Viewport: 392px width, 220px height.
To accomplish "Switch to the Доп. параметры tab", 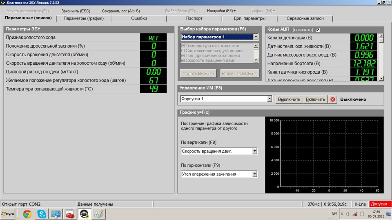I will point(249,18).
